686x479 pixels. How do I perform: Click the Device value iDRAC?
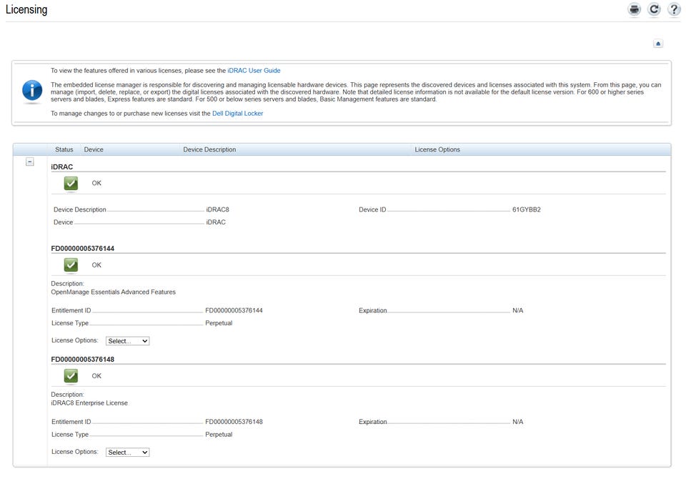(216, 222)
